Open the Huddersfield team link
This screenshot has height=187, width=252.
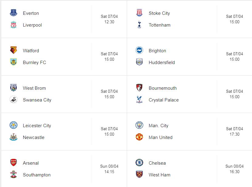[162, 63]
